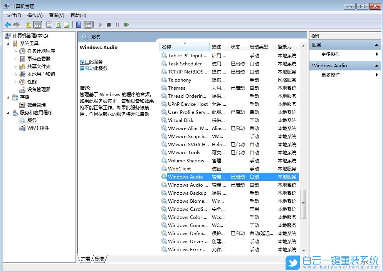Open the 操作(A) menu
Viewport: 383px width, 272px height.
[x=35, y=15]
